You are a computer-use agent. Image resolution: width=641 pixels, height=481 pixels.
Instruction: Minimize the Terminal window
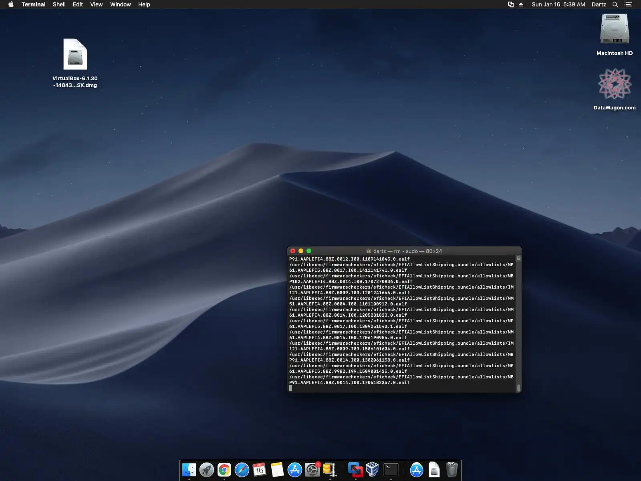click(x=301, y=251)
